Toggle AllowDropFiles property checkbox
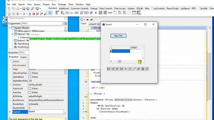 point(30,73)
